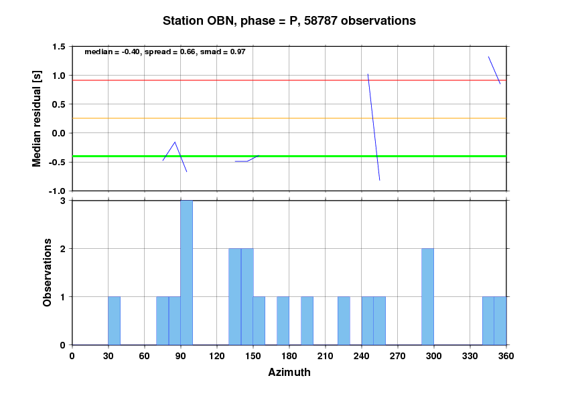This screenshot has width=564, height=398.
Task: Click x-axis tick label '210'
Action: point(326,356)
